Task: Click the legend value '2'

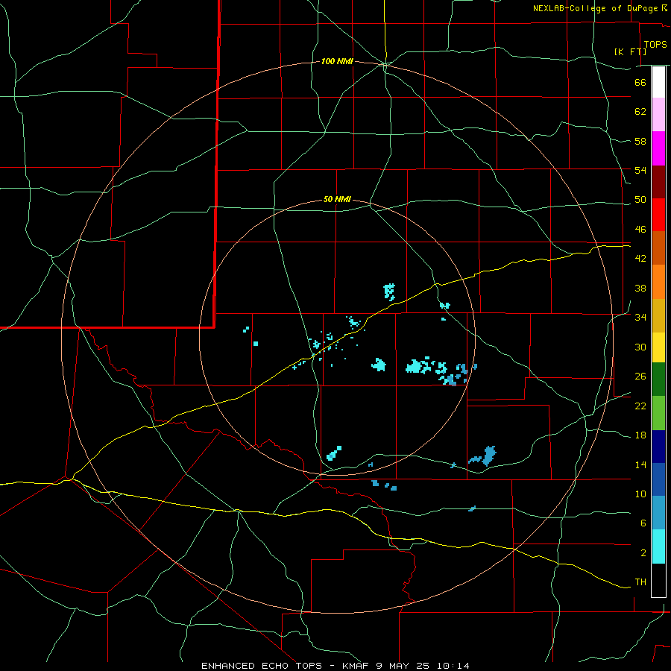Action: (x=643, y=553)
